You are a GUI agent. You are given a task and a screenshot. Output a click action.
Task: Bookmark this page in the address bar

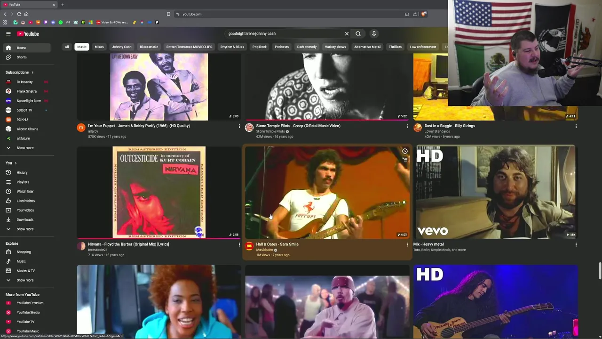[168, 14]
